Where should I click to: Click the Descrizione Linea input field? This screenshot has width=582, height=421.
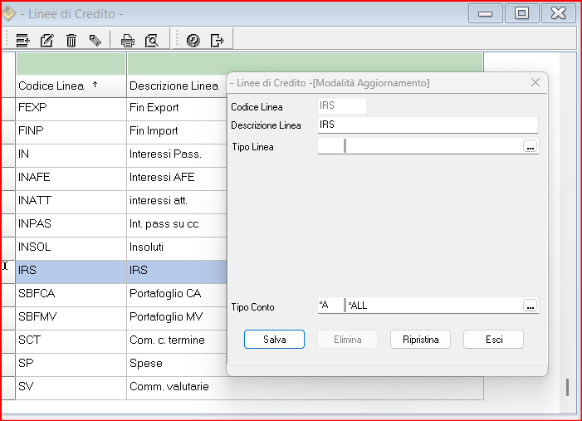[428, 125]
